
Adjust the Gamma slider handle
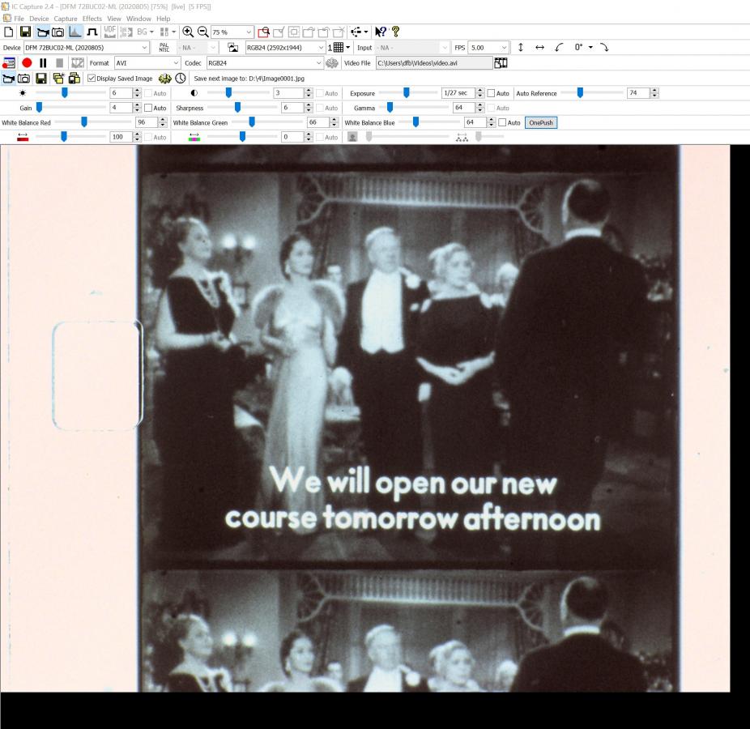tap(390, 108)
